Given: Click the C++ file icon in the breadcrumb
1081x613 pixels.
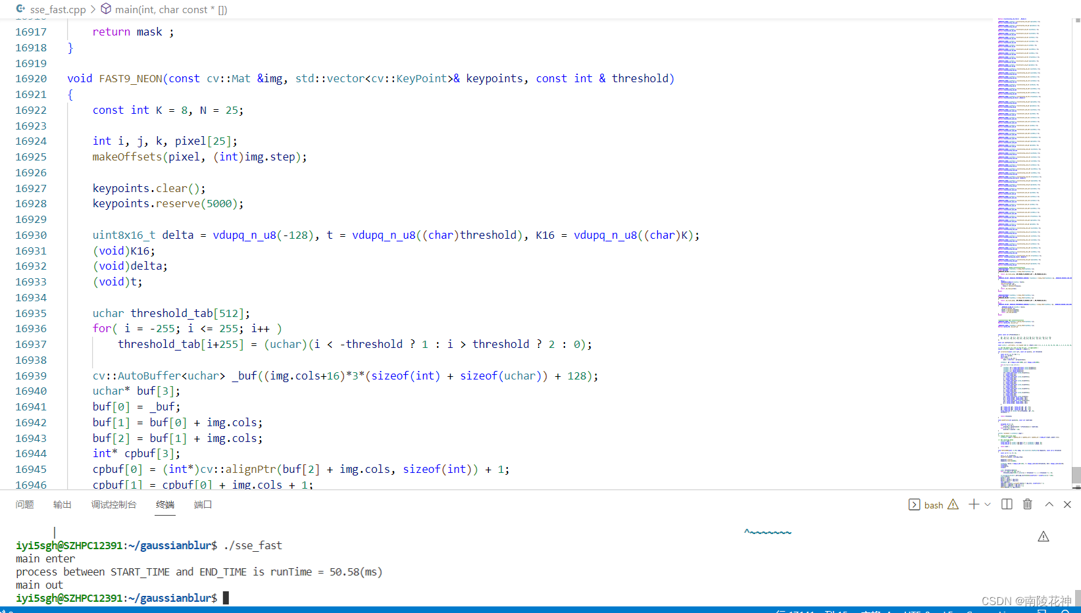Looking at the screenshot, I should click(x=20, y=9).
